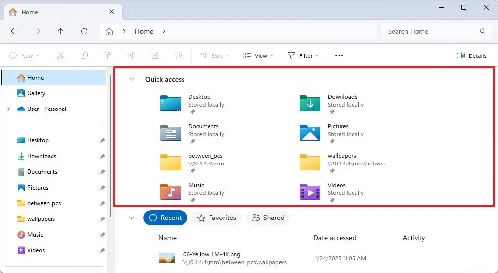
Task: Sort by the Activity column header
Action: point(414,238)
